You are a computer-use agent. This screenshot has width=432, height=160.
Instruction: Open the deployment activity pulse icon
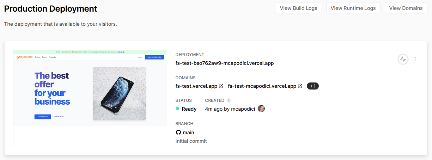[x=403, y=59]
